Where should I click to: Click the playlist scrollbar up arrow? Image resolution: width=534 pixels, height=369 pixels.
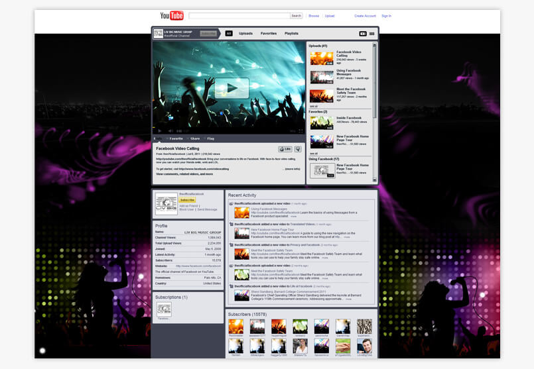(375, 45)
